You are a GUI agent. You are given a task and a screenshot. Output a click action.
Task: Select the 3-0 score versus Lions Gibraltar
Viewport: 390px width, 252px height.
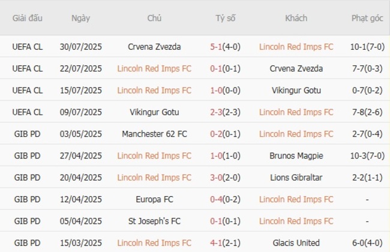217,178
